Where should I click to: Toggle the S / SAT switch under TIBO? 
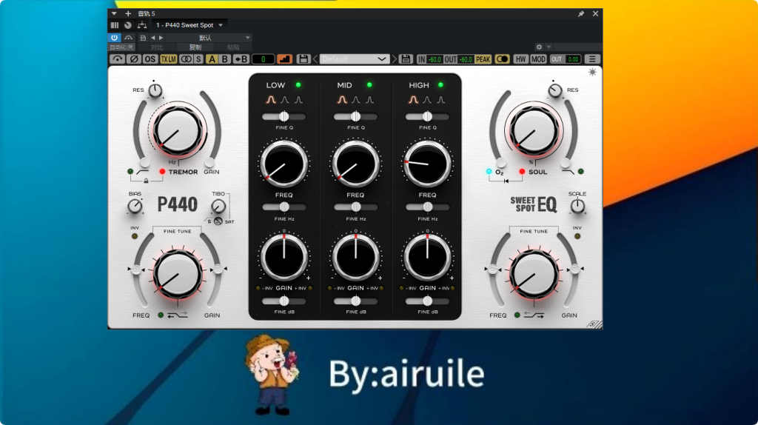218,221
